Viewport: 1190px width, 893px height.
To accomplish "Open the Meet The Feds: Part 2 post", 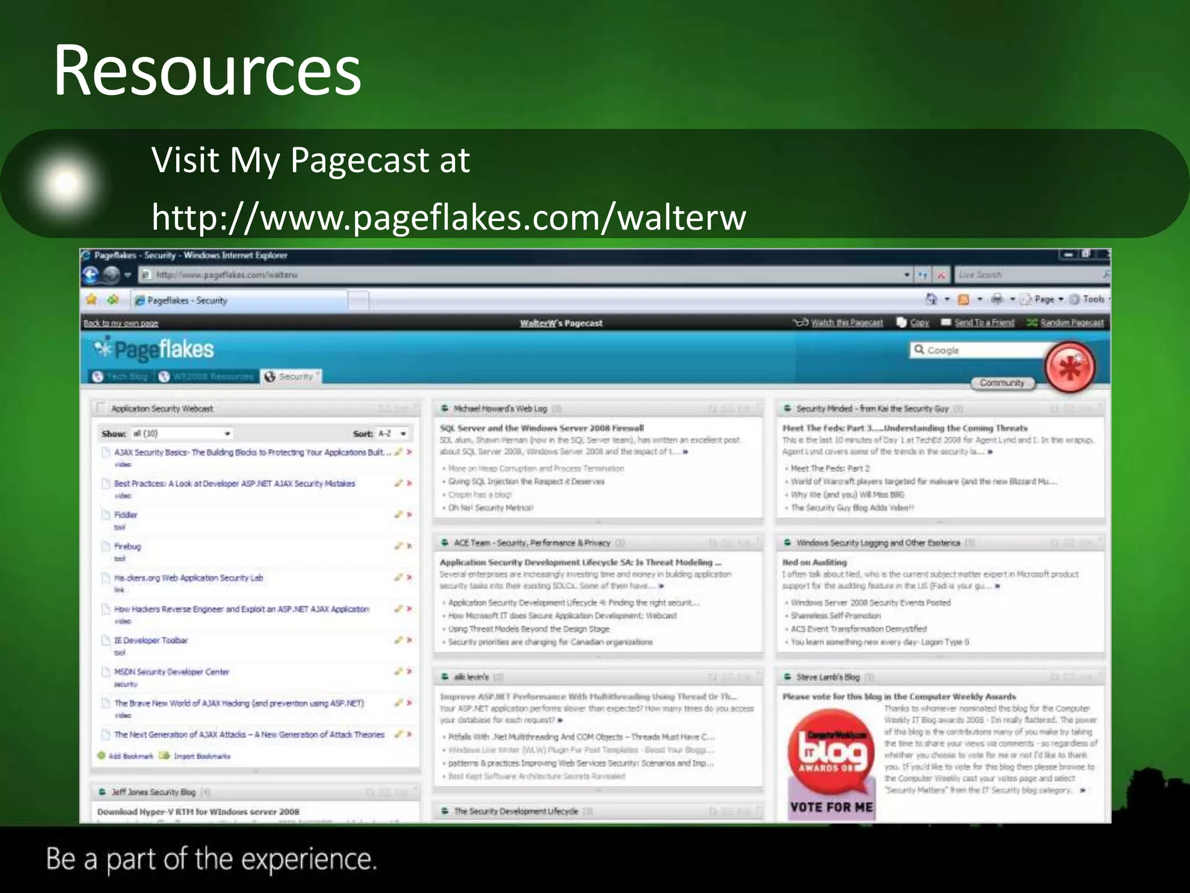I will pyautogui.click(x=830, y=469).
